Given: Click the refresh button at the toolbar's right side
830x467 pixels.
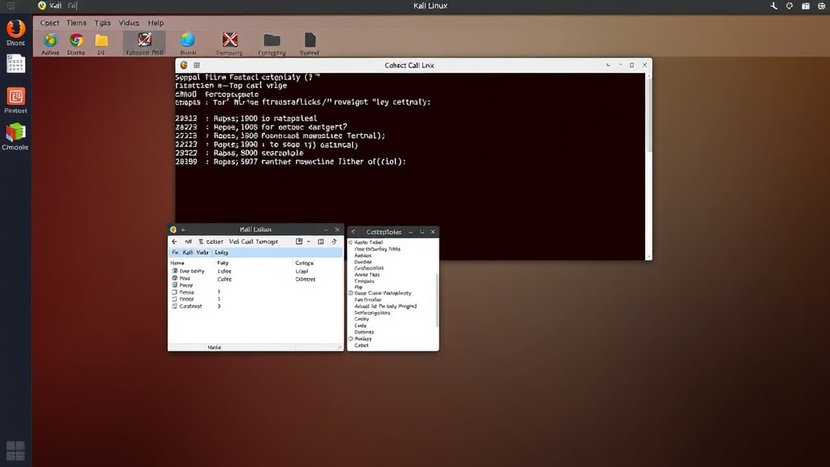Looking at the screenshot, I should (x=334, y=241).
